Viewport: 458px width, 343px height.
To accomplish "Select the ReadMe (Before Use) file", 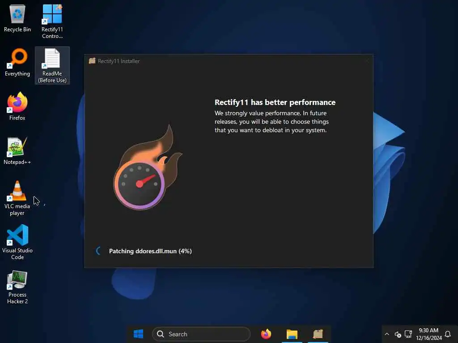I will point(52,66).
